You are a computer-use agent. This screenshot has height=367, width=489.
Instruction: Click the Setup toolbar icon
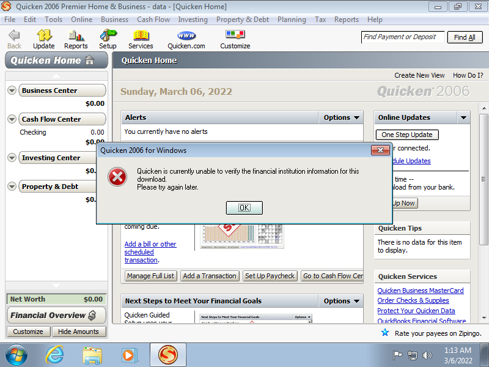[x=108, y=35]
